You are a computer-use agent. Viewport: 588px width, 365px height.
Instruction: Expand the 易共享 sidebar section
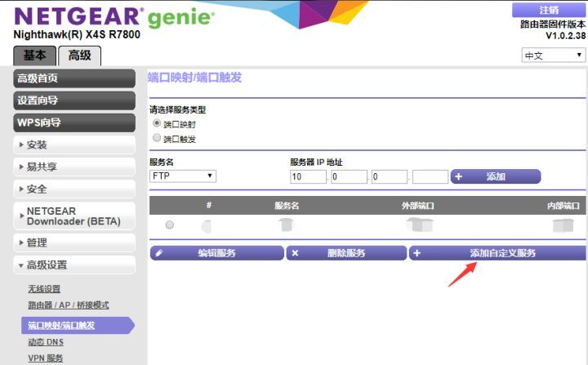point(75,167)
